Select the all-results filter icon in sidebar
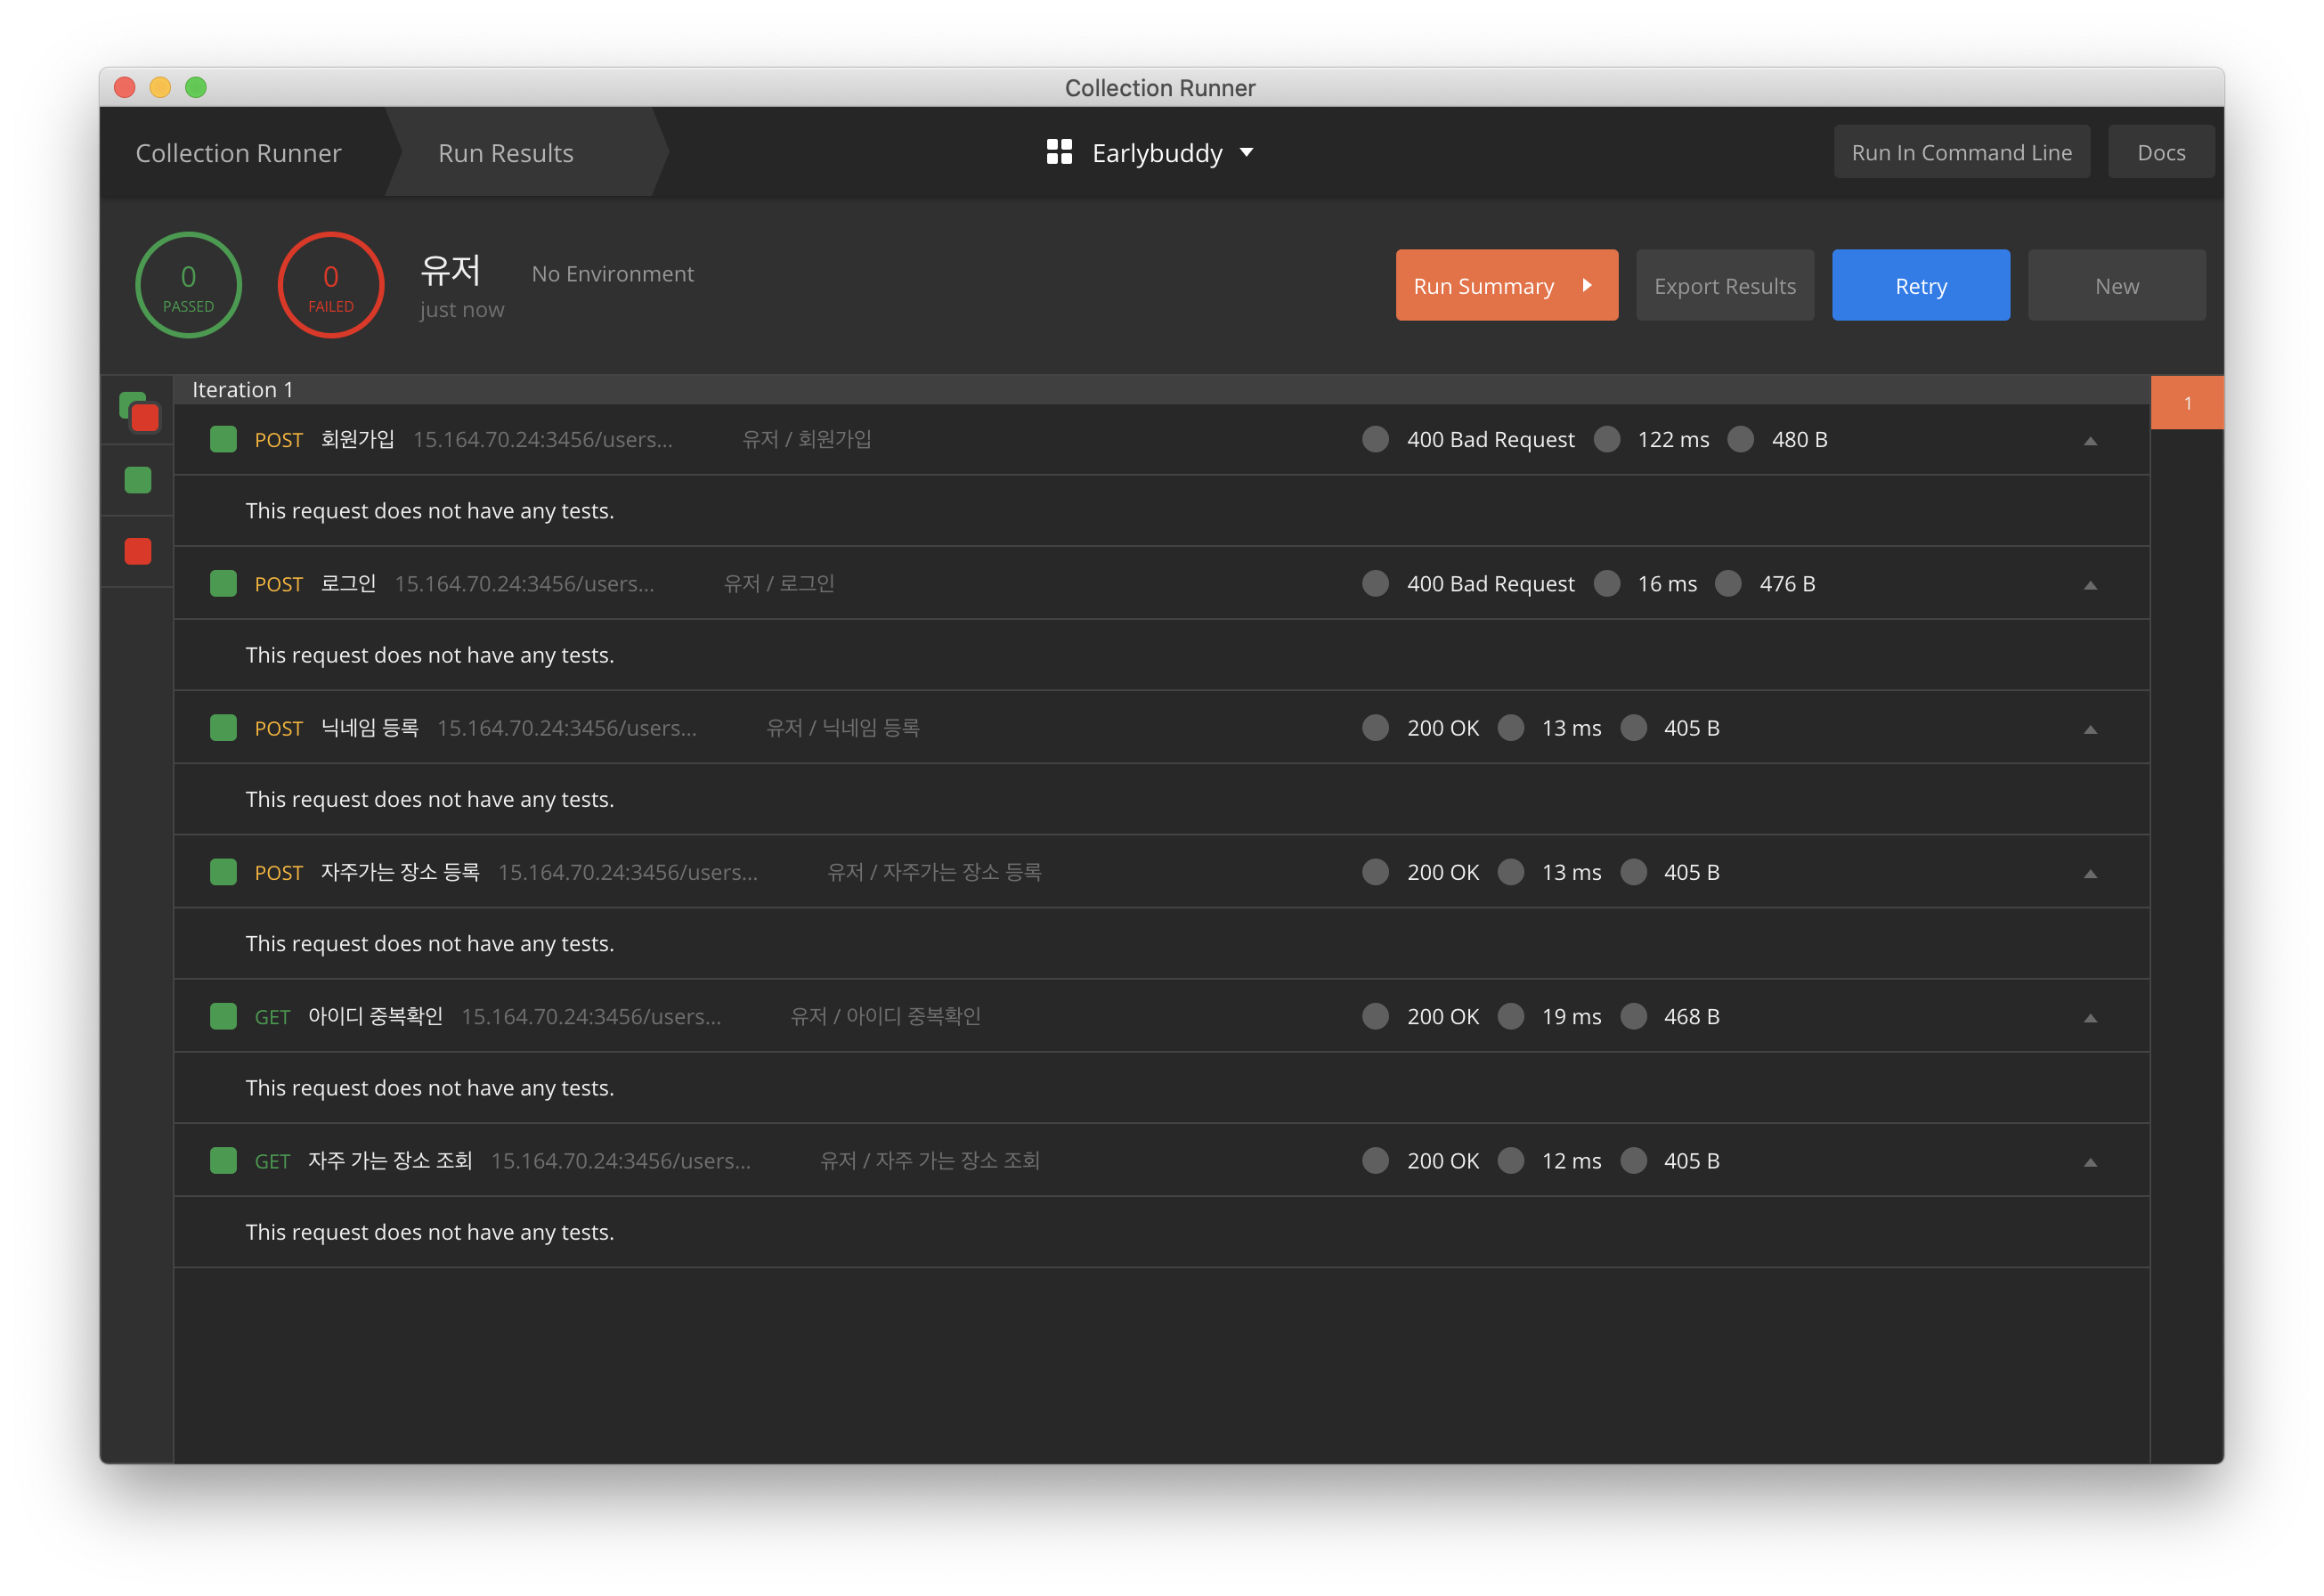This screenshot has width=2324, height=1596. click(x=139, y=411)
